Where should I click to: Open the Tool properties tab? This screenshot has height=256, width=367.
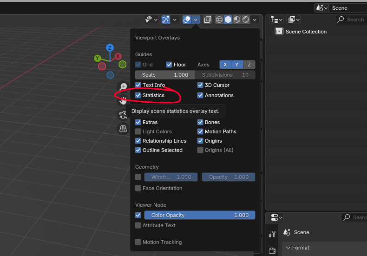click(273, 233)
